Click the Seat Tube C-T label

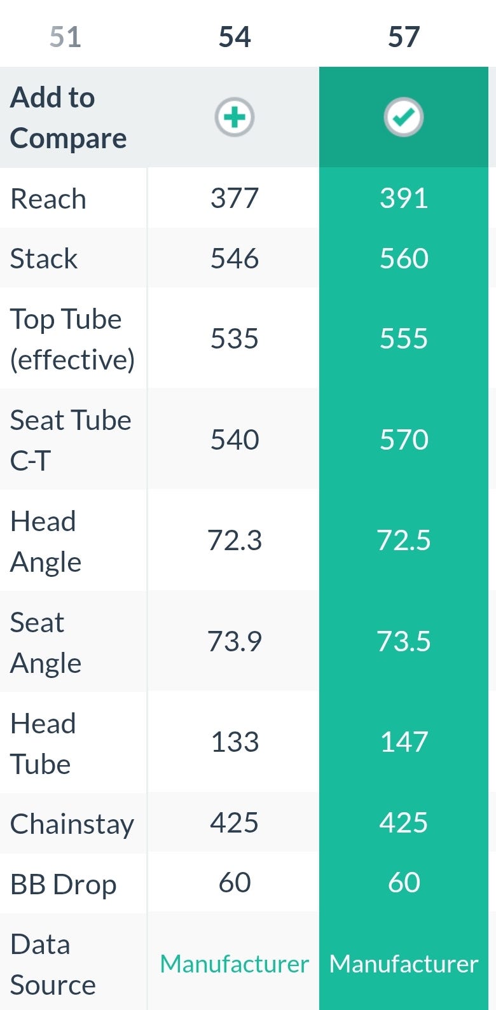pyautogui.click(x=70, y=440)
